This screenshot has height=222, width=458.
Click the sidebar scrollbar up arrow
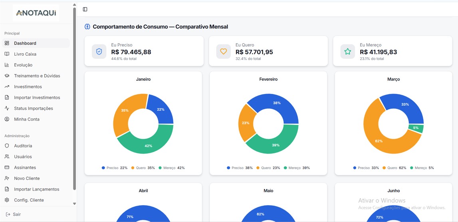tap(74, 5)
